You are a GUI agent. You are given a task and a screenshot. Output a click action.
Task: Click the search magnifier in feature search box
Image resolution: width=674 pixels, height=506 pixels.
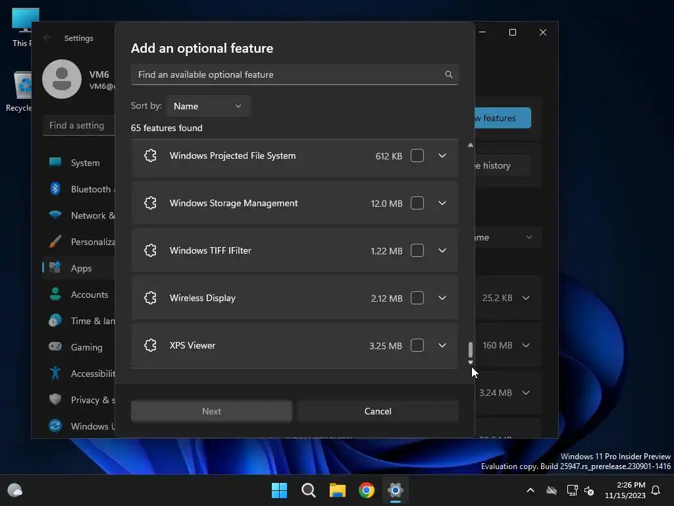coord(448,74)
